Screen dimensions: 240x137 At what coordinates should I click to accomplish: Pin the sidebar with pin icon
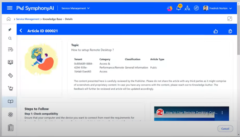coord(10,30)
